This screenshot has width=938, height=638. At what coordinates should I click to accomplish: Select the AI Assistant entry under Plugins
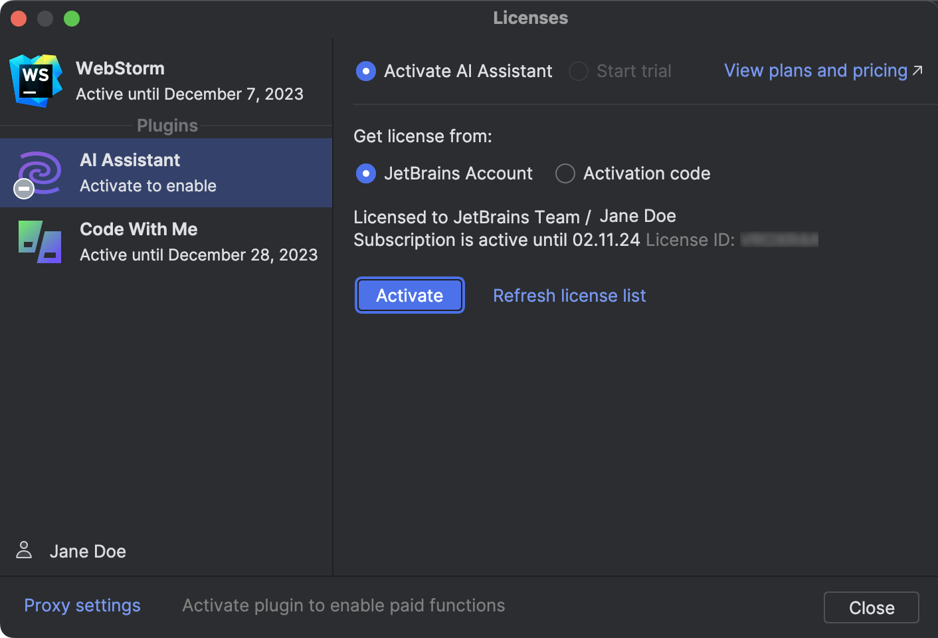[x=166, y=173]
